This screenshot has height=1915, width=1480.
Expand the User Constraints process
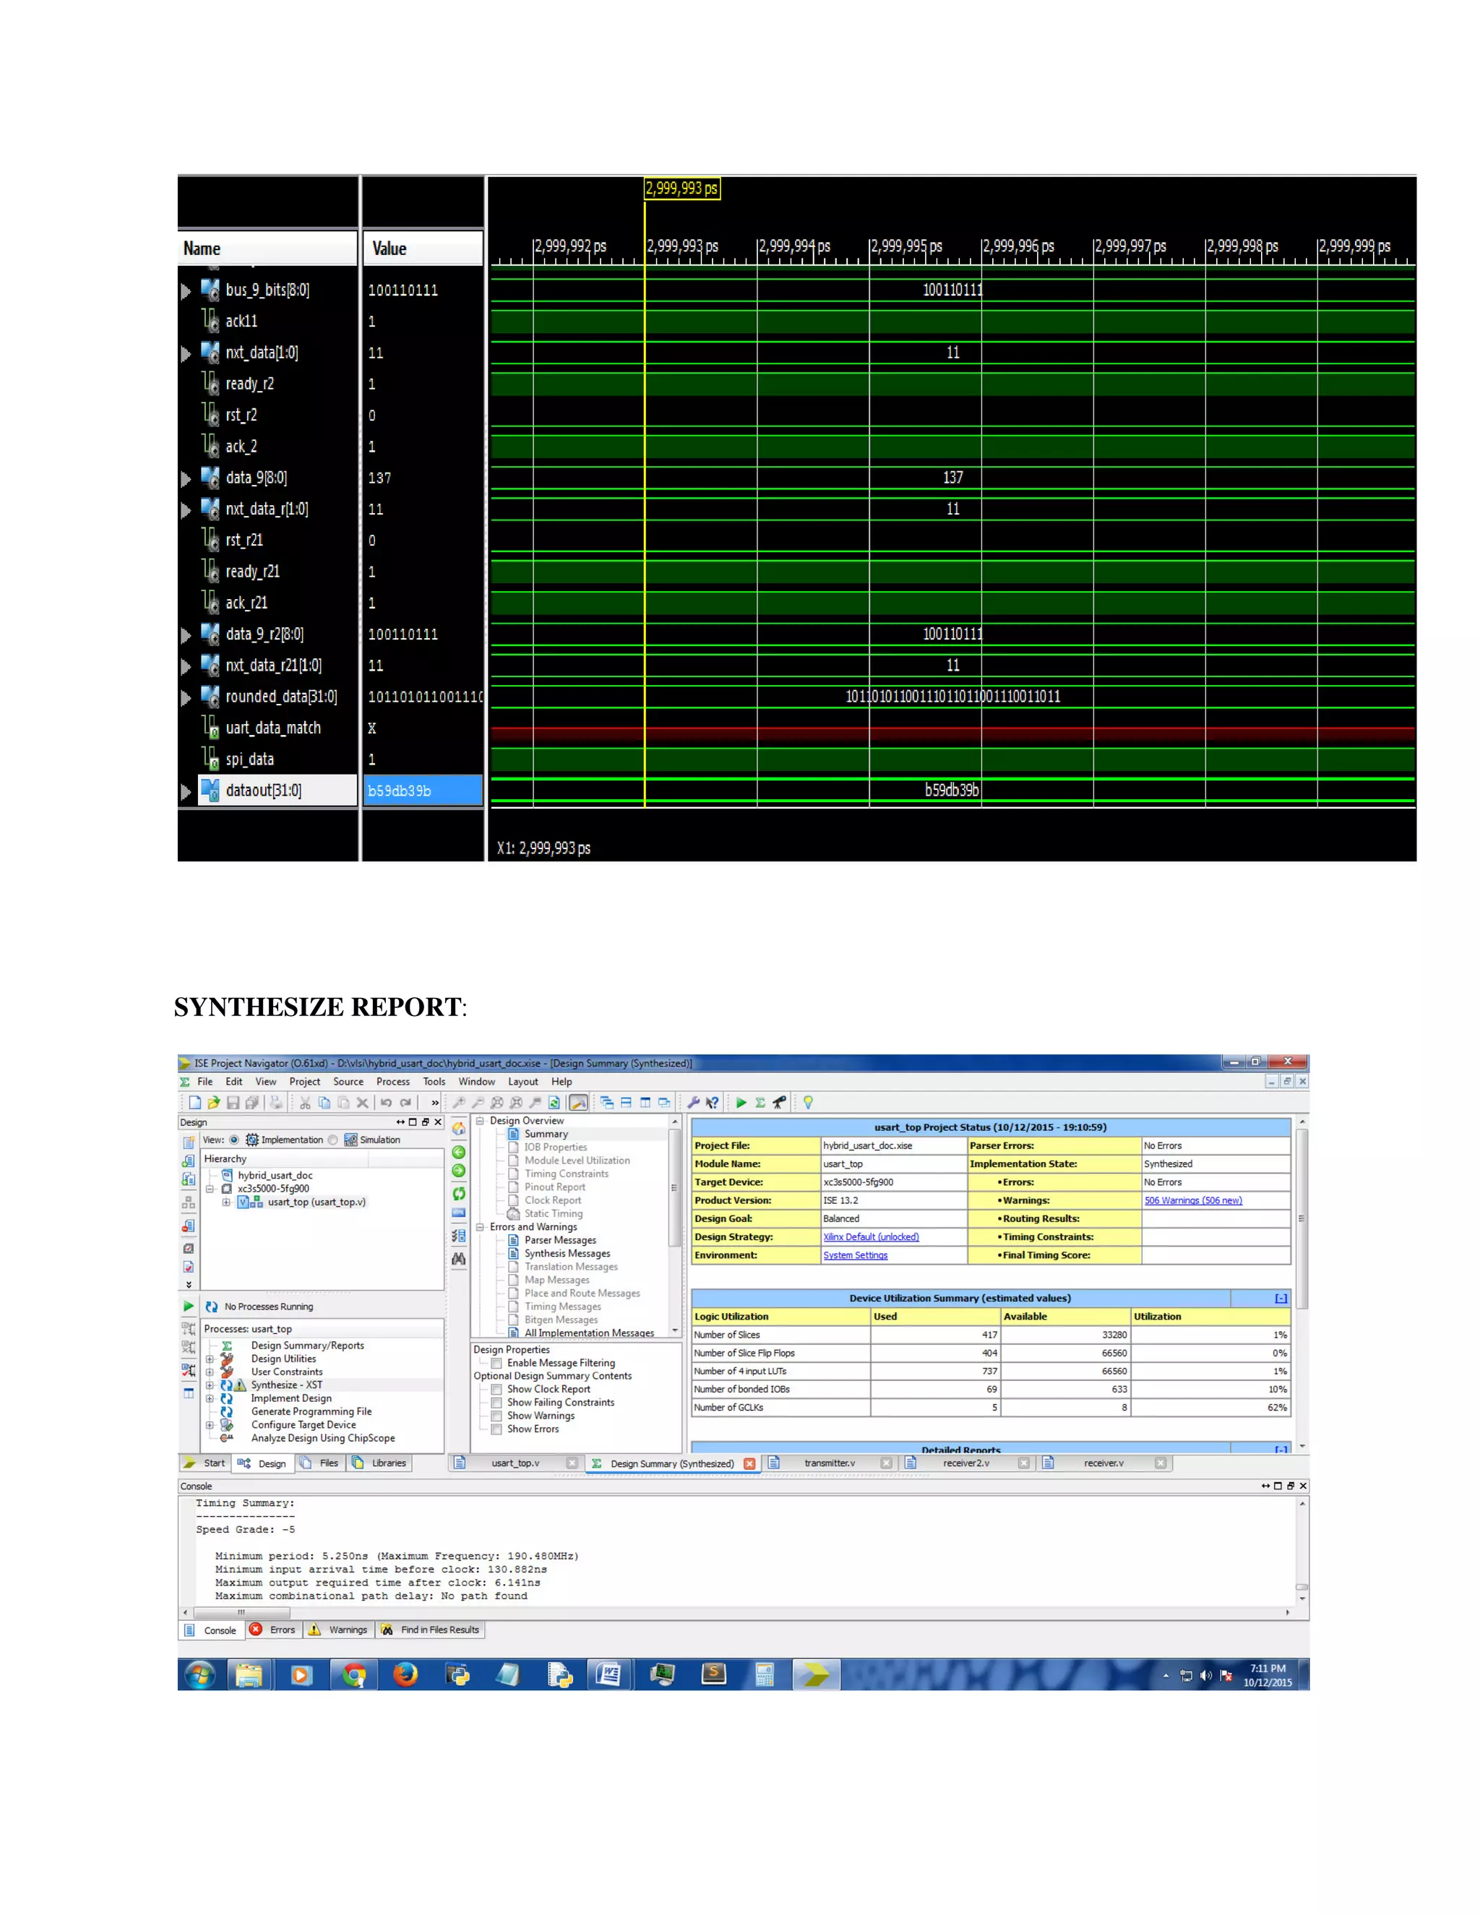210,1372
